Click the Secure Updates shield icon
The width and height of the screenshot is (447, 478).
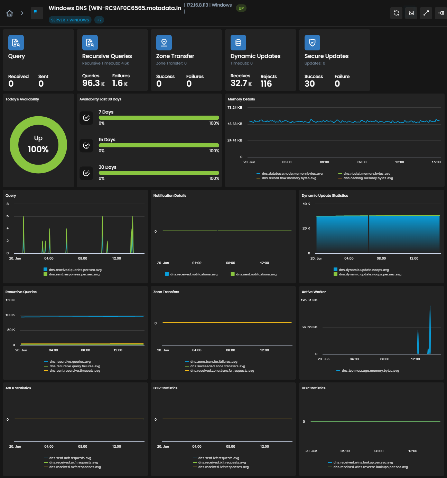[312, 43]
